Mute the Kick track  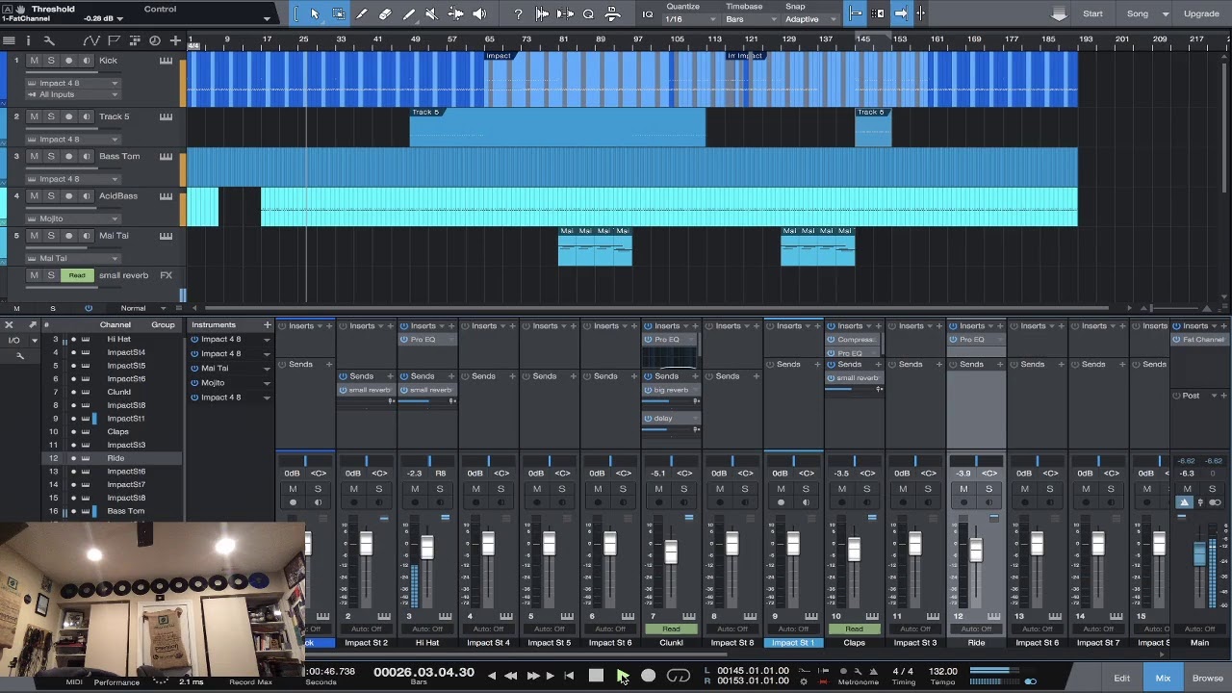tap(34, 61)
